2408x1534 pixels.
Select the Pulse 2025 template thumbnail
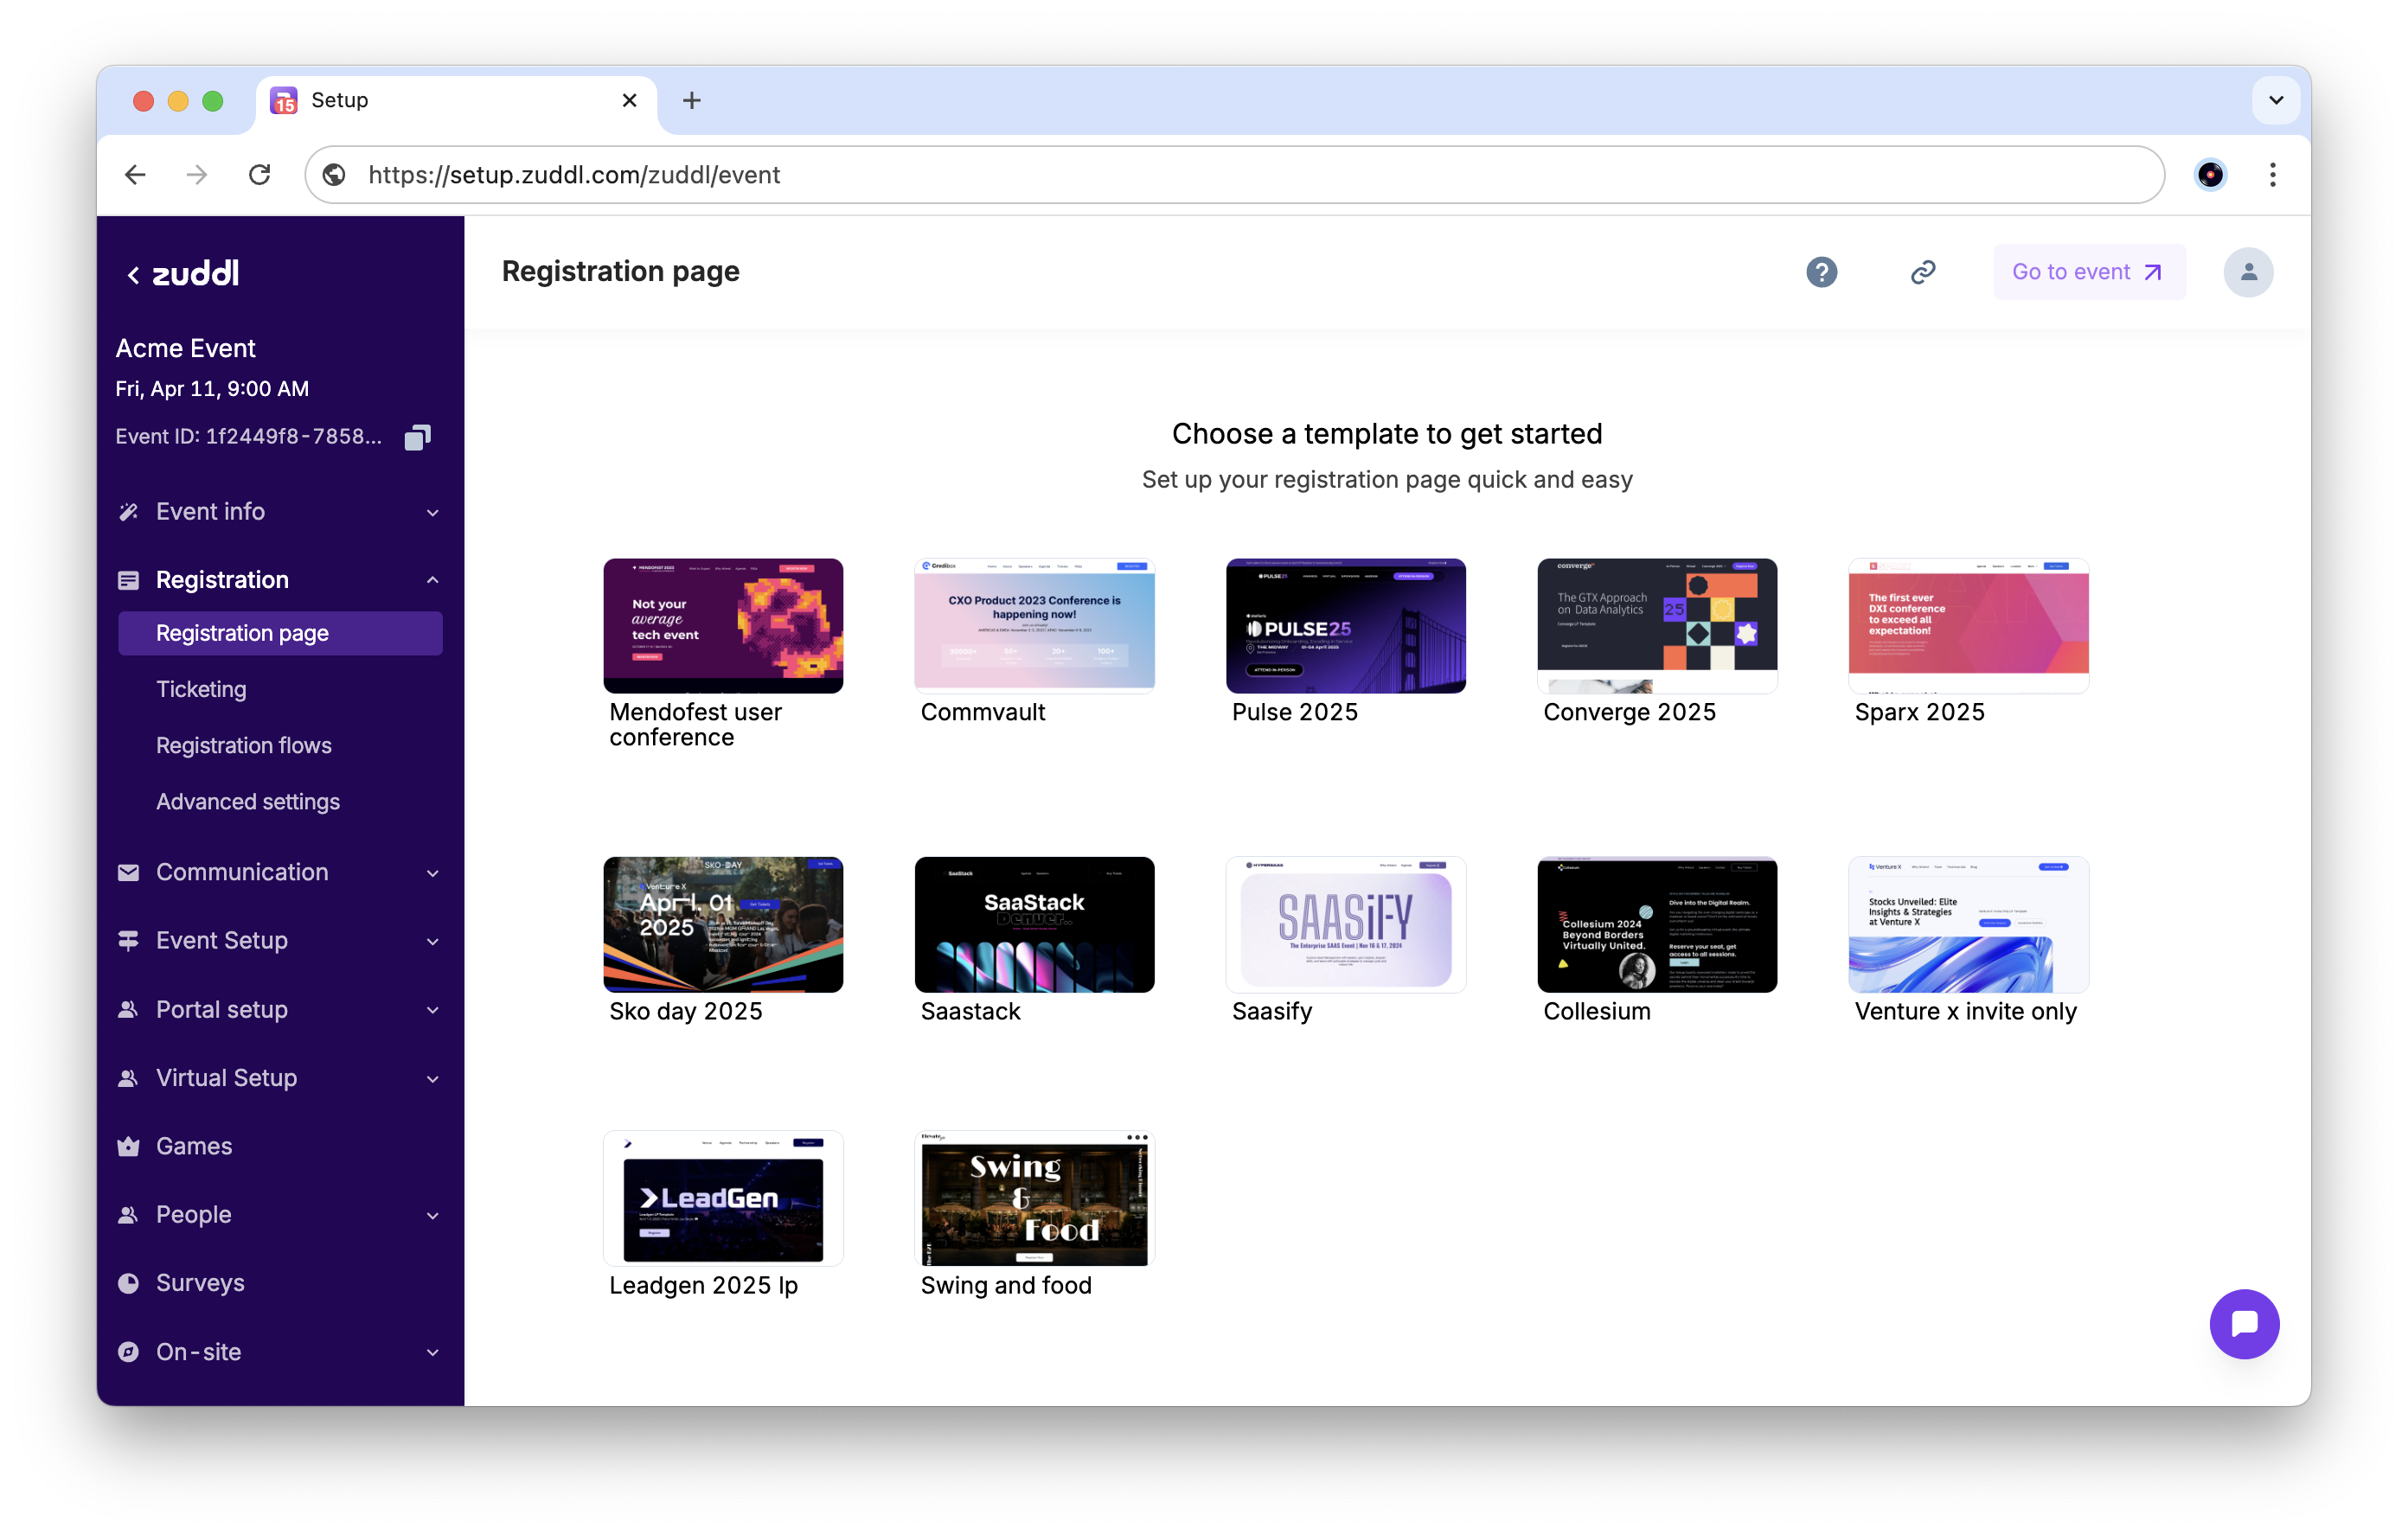click(1345, 626)
